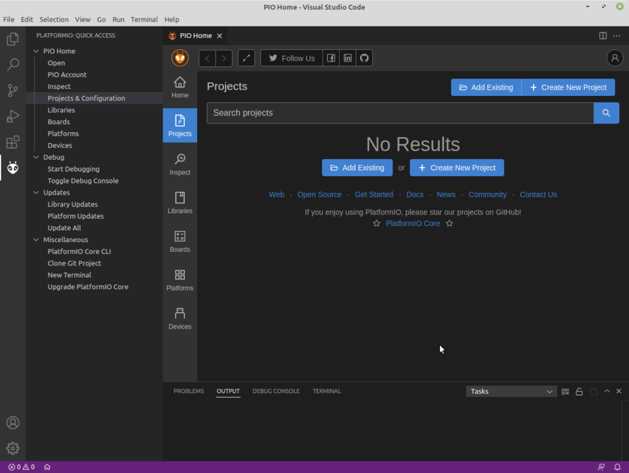Open PlatformIO LinkedIn page icon

(348, 58)
